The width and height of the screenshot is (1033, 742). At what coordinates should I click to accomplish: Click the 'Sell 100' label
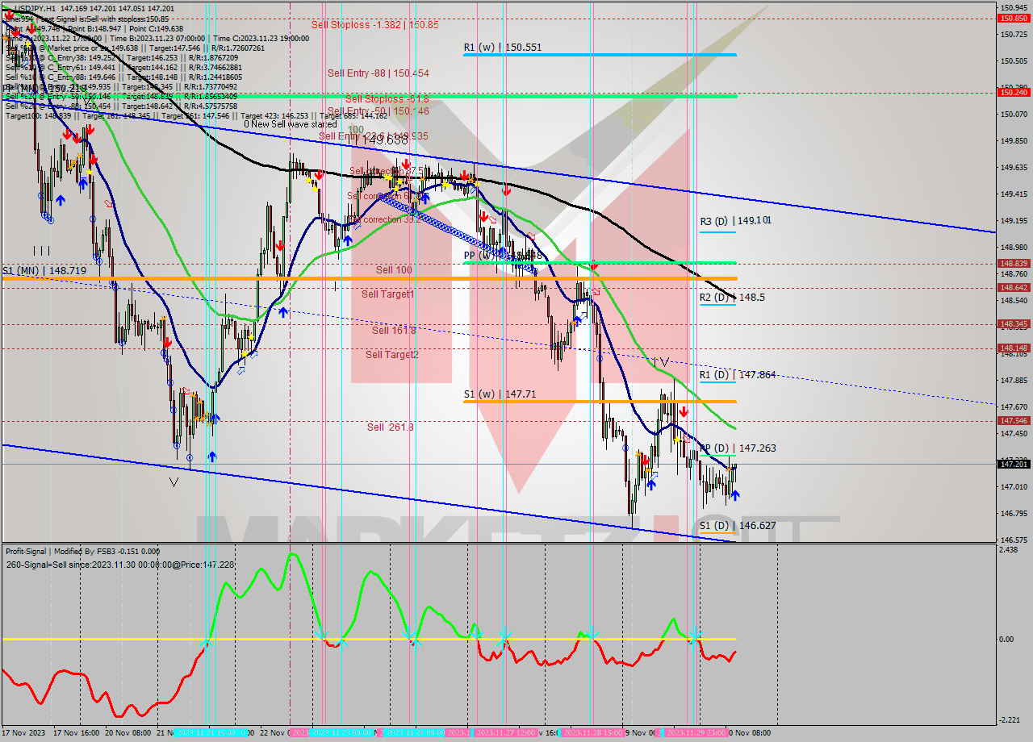[394, 270]
